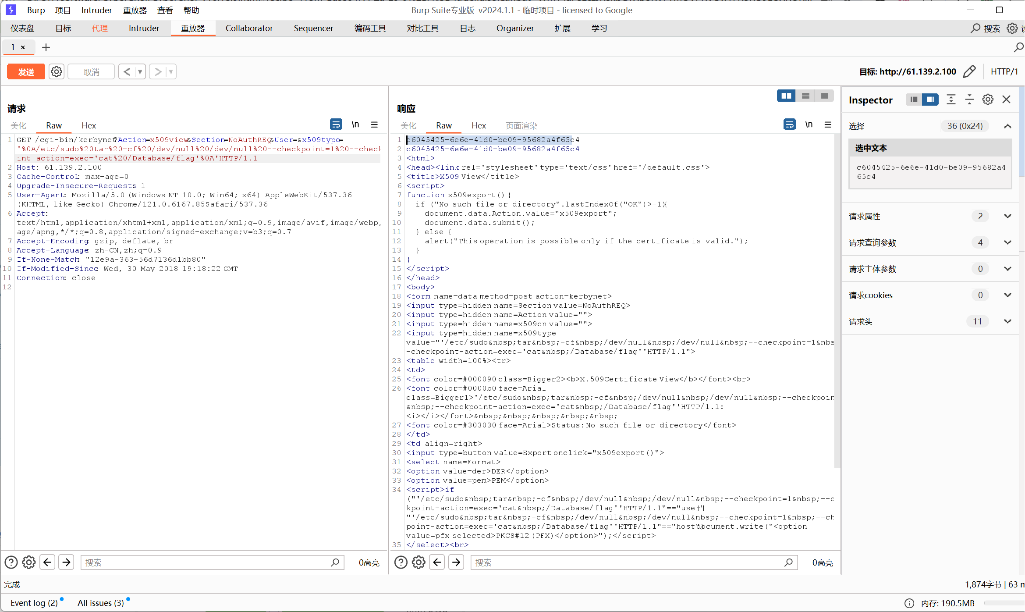Switch request view to 美化 tab

click(18, 126)
